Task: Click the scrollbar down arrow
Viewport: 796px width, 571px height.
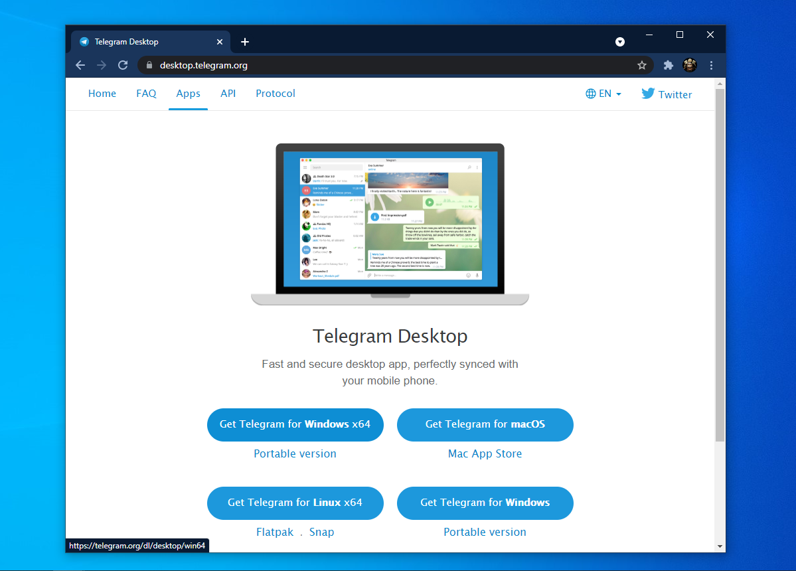Action: tap(720, 546)
